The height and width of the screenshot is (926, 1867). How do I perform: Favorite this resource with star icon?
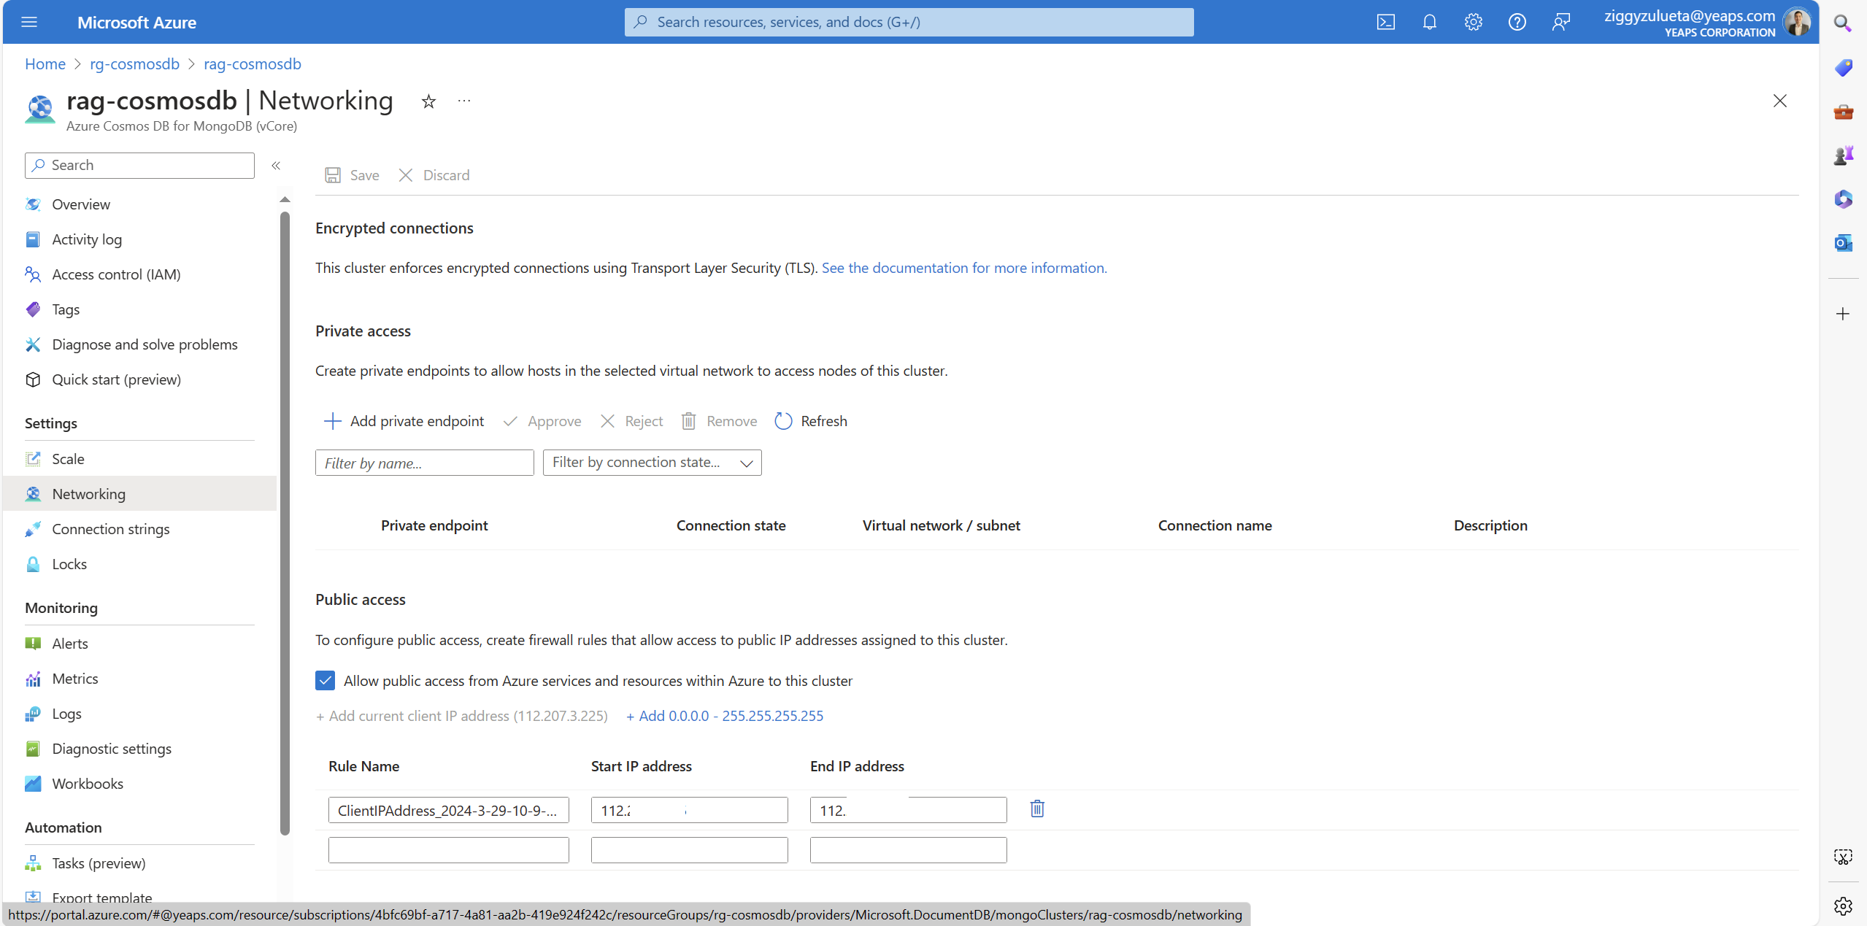(x=428, y=101)
